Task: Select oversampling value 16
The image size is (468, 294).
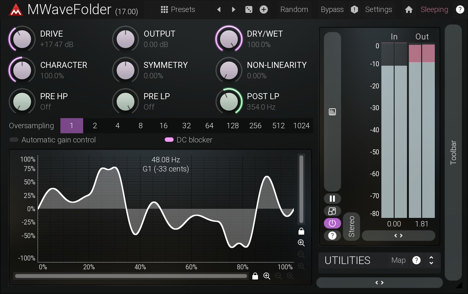Action: (x=163, y=126)
